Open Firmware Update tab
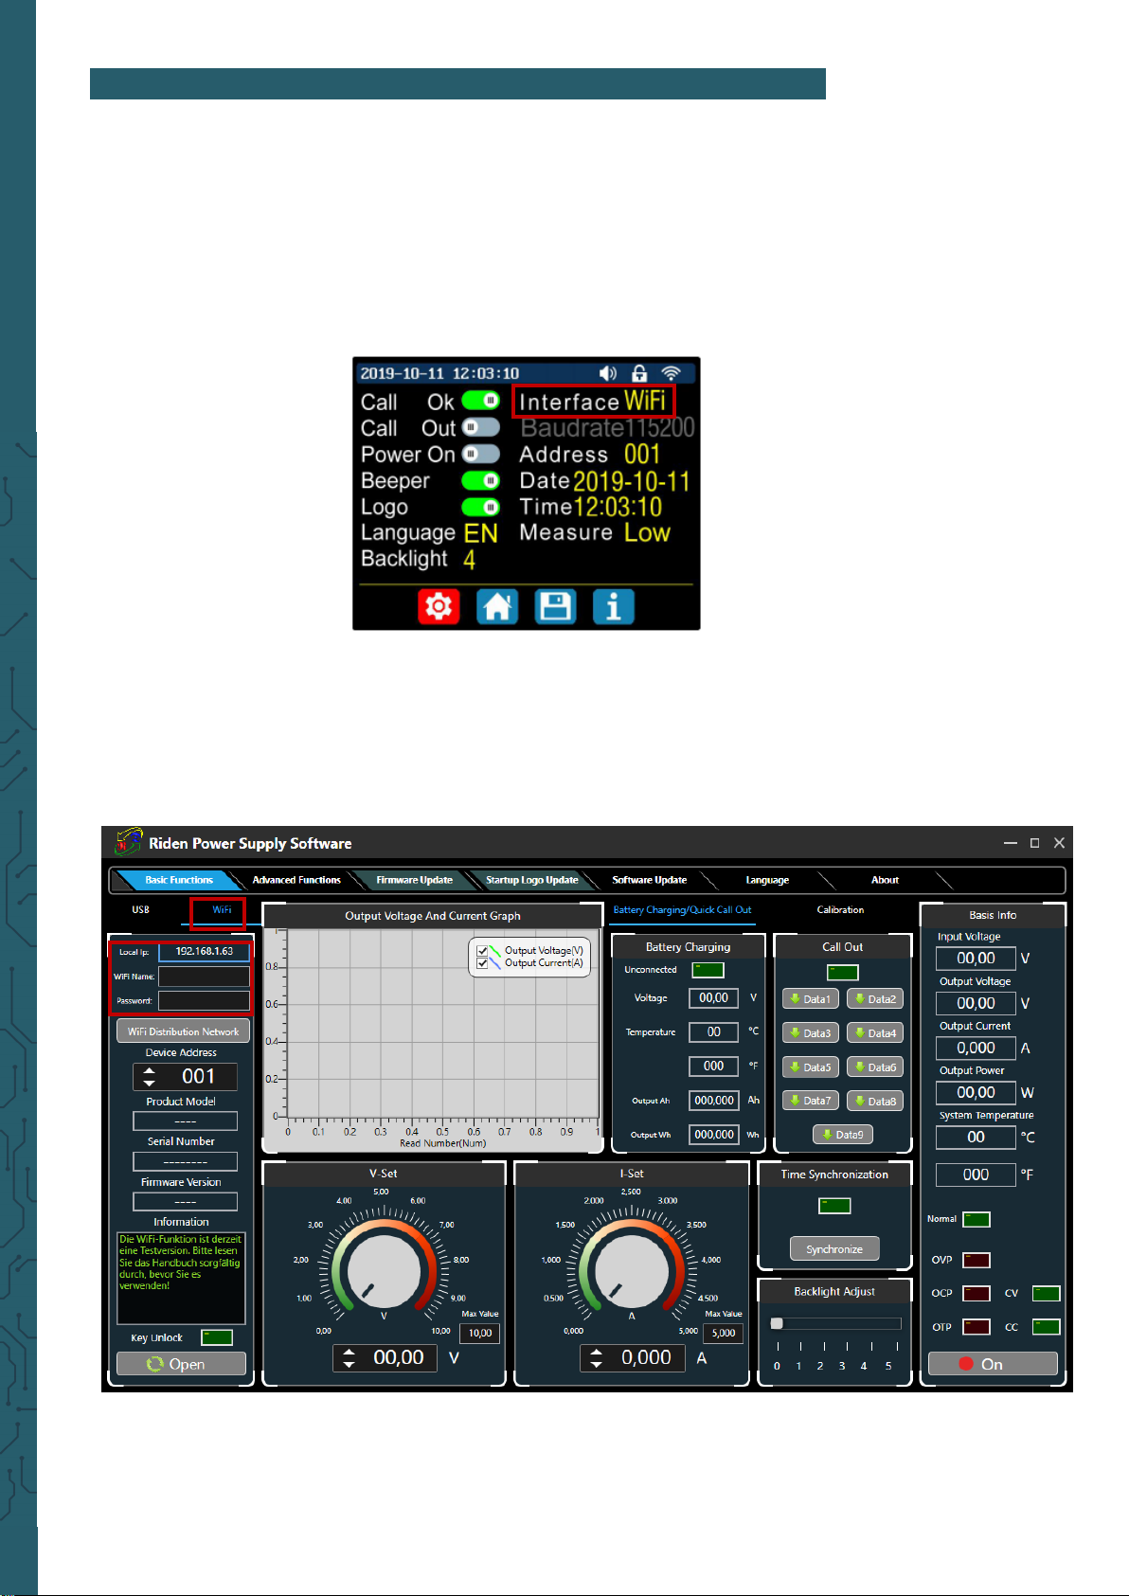 pyautogui.click(x=414, y=880)
